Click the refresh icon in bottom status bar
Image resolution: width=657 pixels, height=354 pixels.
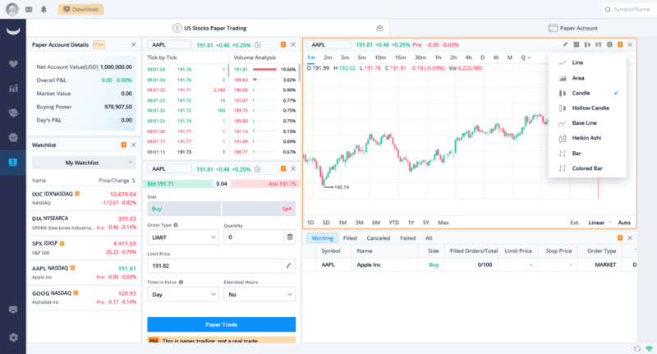click(637, 348)
